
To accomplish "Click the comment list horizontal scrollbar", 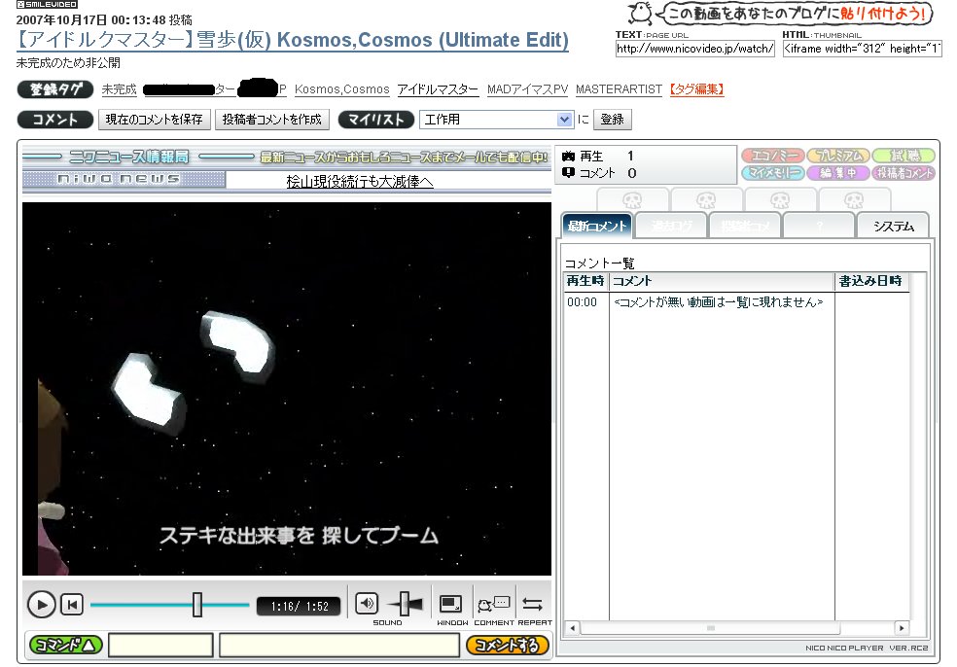I will 710,627.
